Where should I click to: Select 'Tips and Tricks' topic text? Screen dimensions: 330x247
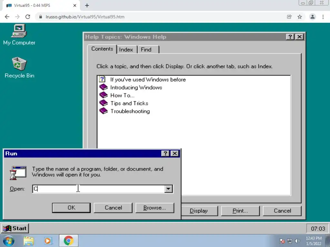click(129, 103)
